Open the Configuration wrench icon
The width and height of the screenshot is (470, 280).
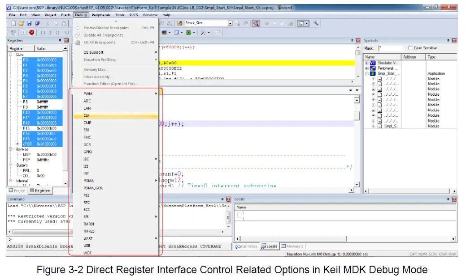click(316, 23)
